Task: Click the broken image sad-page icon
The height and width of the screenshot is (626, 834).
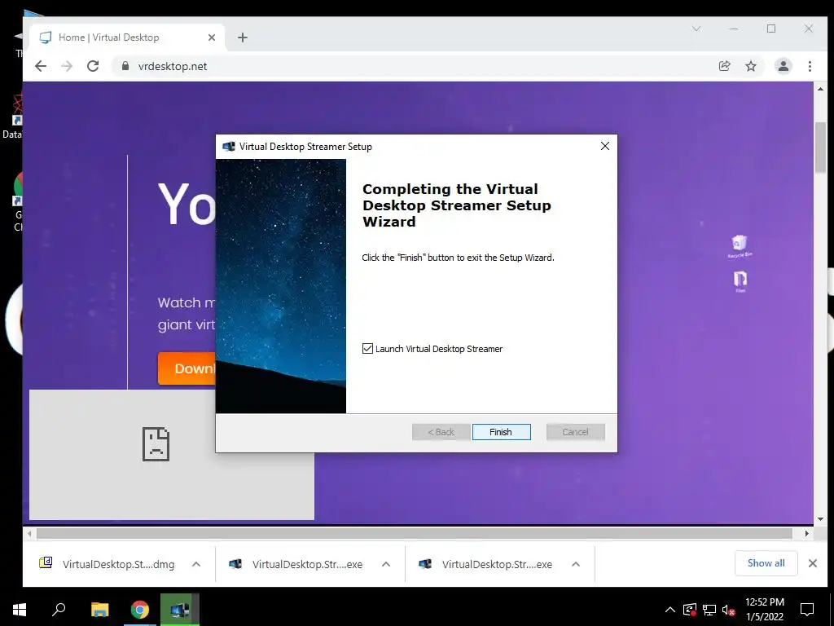Action: pyautogui.click(x=156, y=444)
